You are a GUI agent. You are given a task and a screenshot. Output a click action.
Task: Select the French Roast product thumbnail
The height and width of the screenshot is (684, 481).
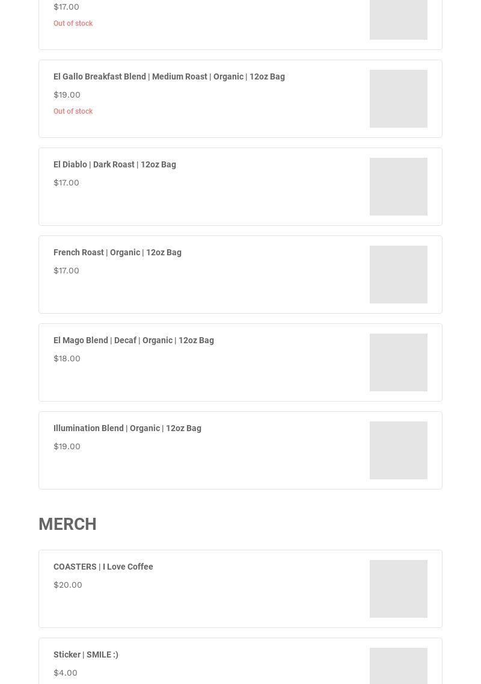pyautogui.click(x=398, y=275)
